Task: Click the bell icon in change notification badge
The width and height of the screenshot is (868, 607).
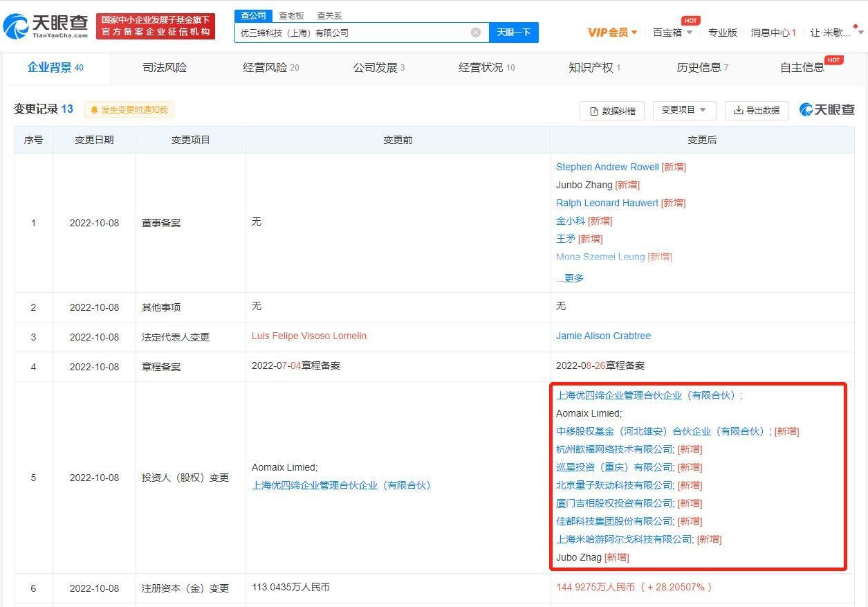Action: click(94, 110)
